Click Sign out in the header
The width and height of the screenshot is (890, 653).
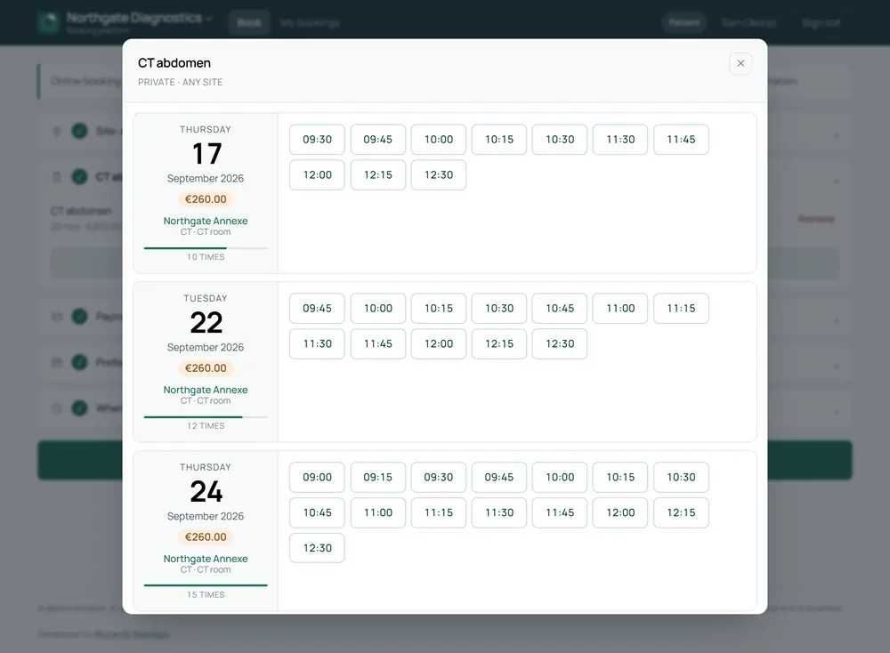point(821,23)
